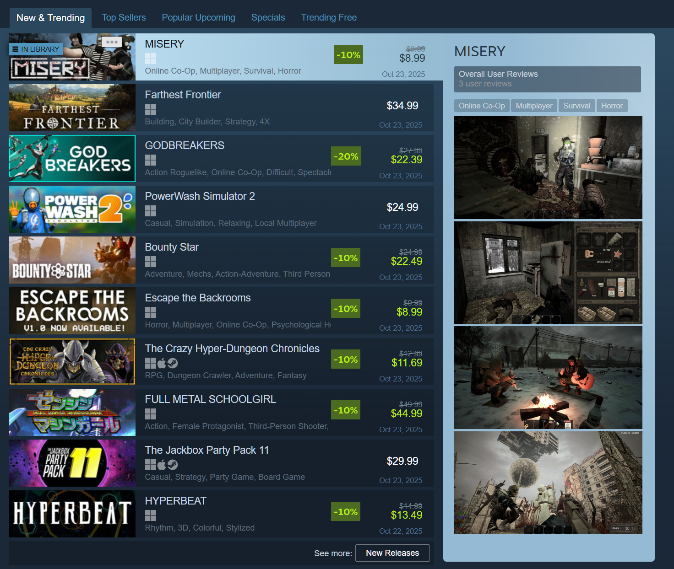674x569 pixels.
Task: Open the Popular Upcoming tab
Action: tap(198, 17)
